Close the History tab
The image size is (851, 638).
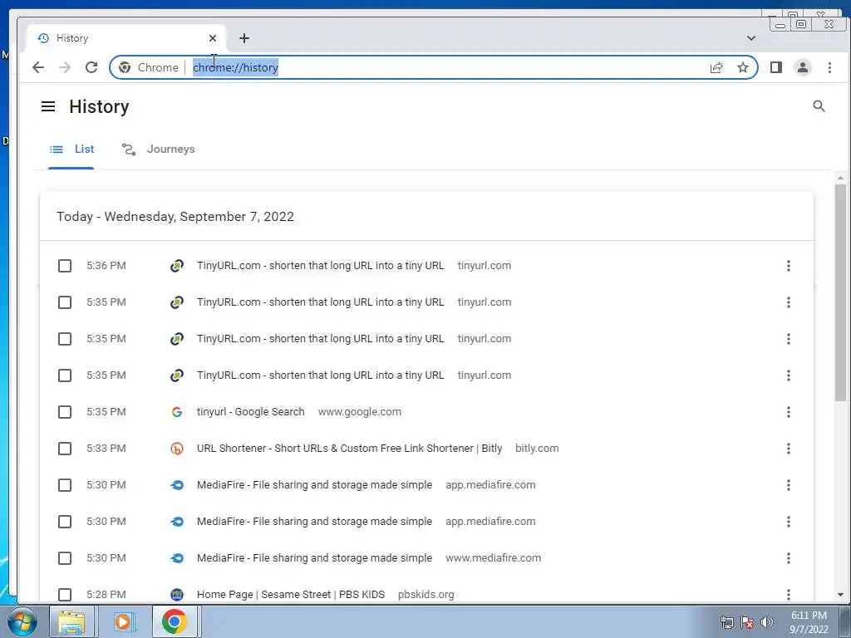click(213, 38)
